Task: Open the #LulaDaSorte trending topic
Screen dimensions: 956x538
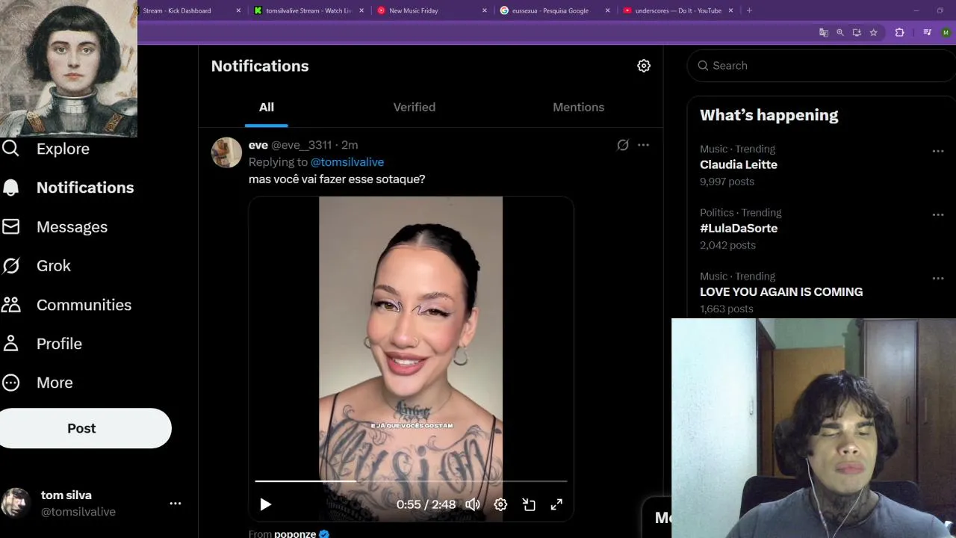Action: pyautogui.click(x=739, y=228)
